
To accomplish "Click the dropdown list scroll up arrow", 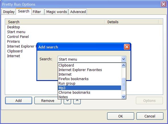I will click(x=123, y=65).
